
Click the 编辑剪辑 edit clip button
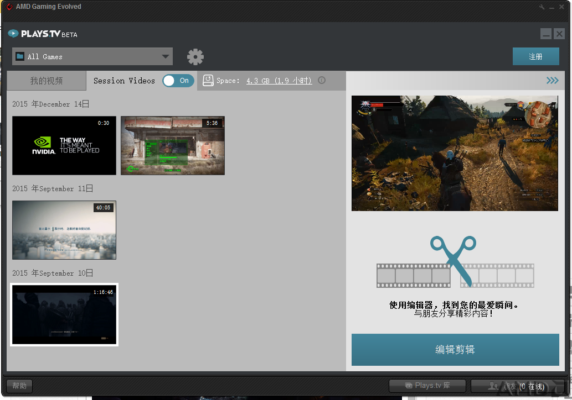(455, 349)
